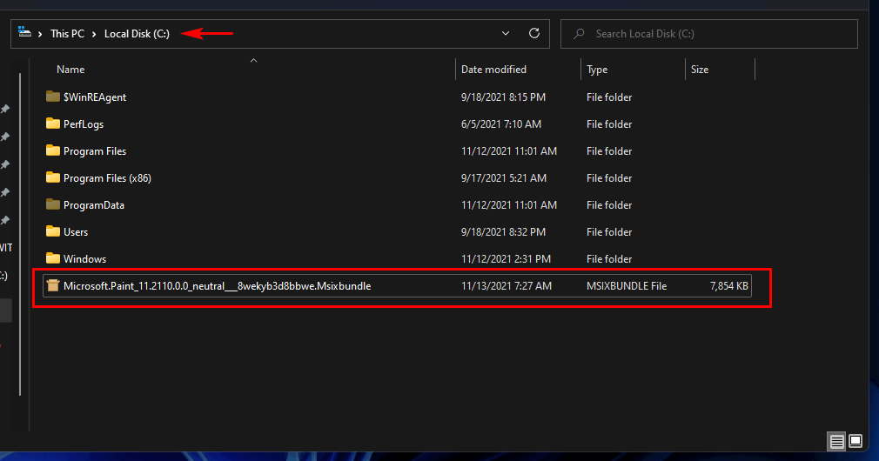Click the 11/13/2021 7:27 AM date cell
The width and height of the screenshot is (879, 461).
click(507, 285)
